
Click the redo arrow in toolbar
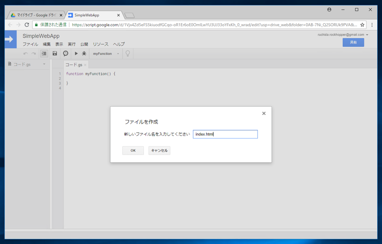(x=34, y=54)
